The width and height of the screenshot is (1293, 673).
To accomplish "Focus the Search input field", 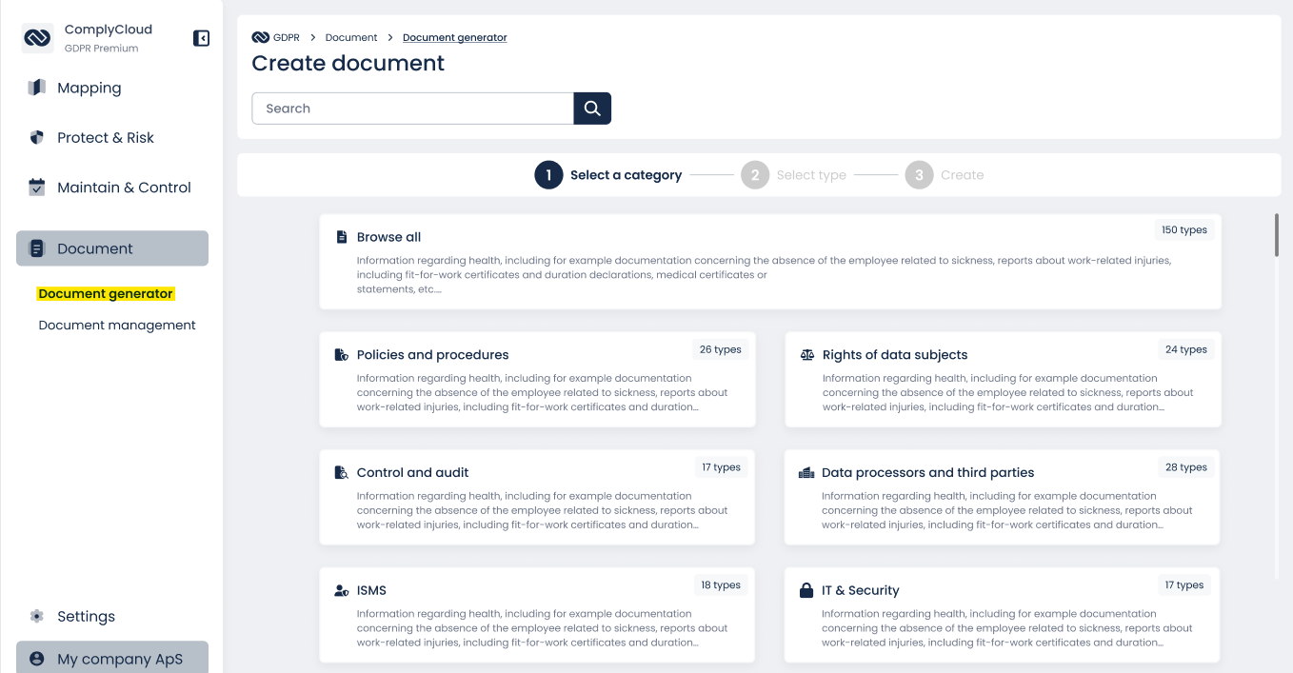I will point(412,109).
